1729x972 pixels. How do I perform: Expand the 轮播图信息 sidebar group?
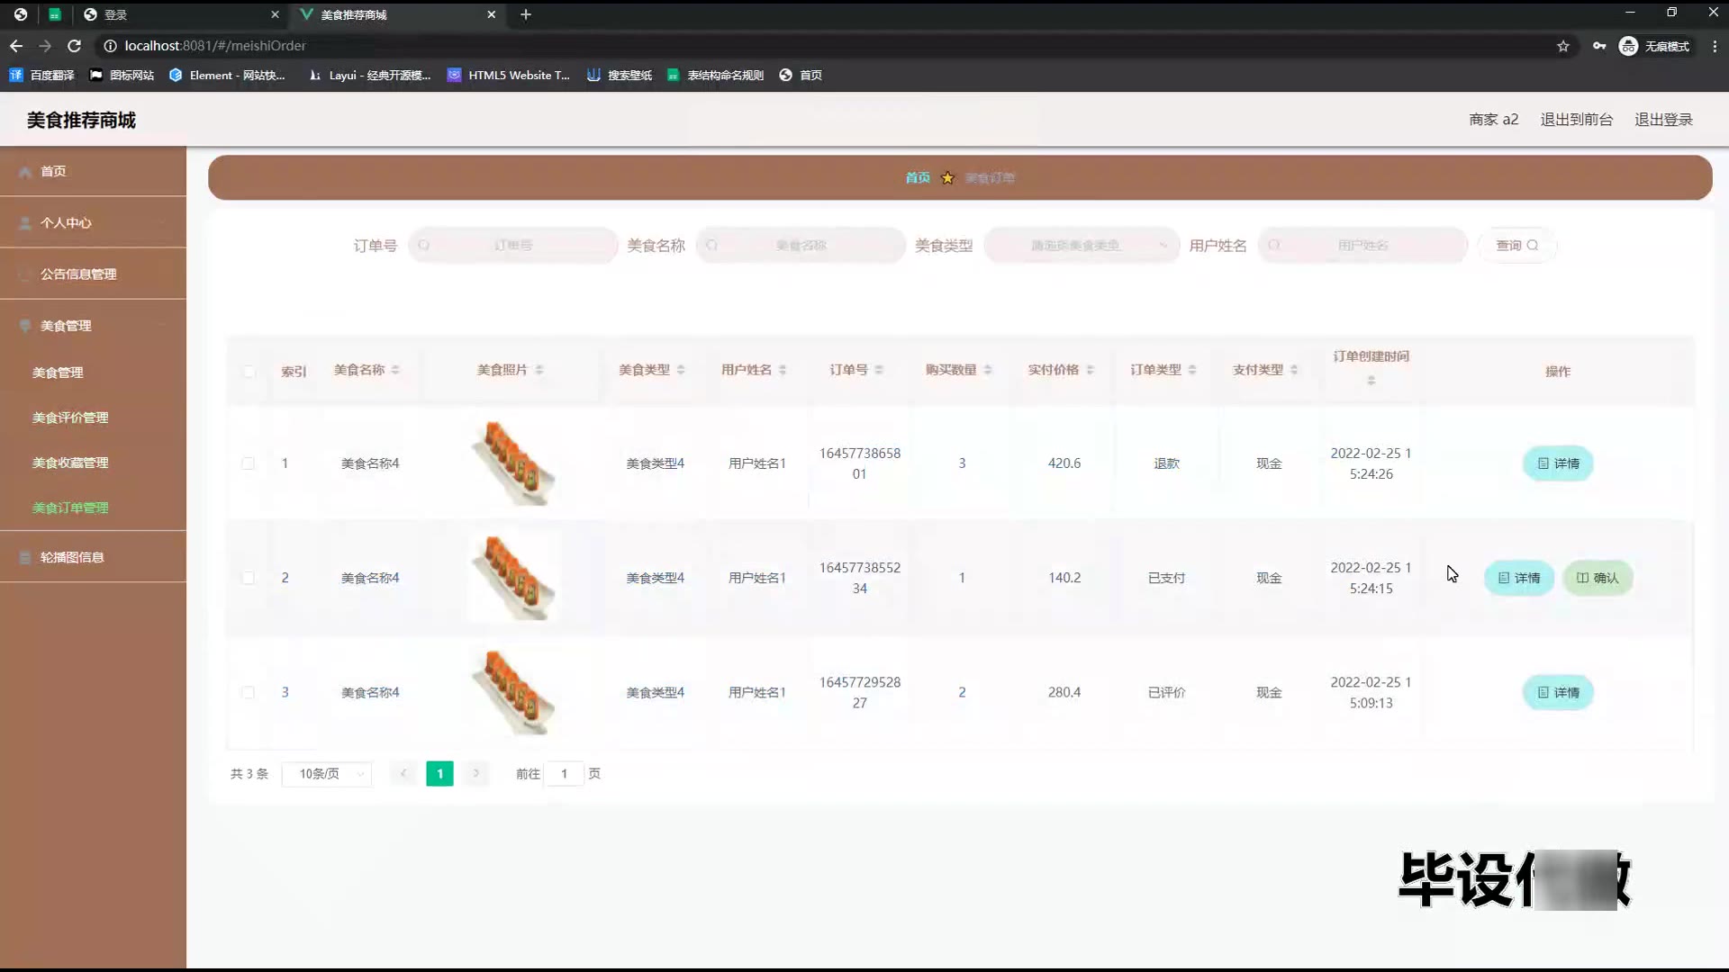93,557
